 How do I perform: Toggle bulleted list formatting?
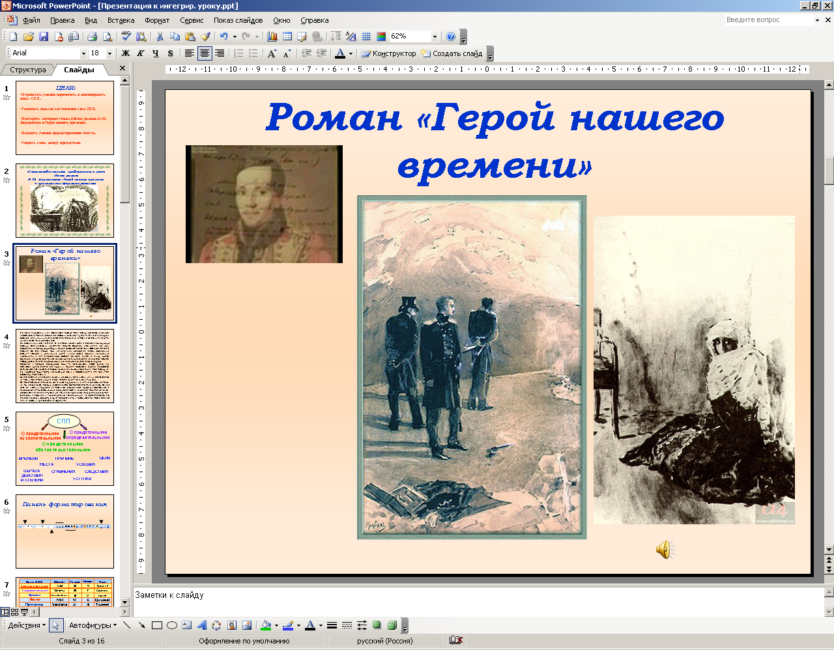[x=253, y=53]
